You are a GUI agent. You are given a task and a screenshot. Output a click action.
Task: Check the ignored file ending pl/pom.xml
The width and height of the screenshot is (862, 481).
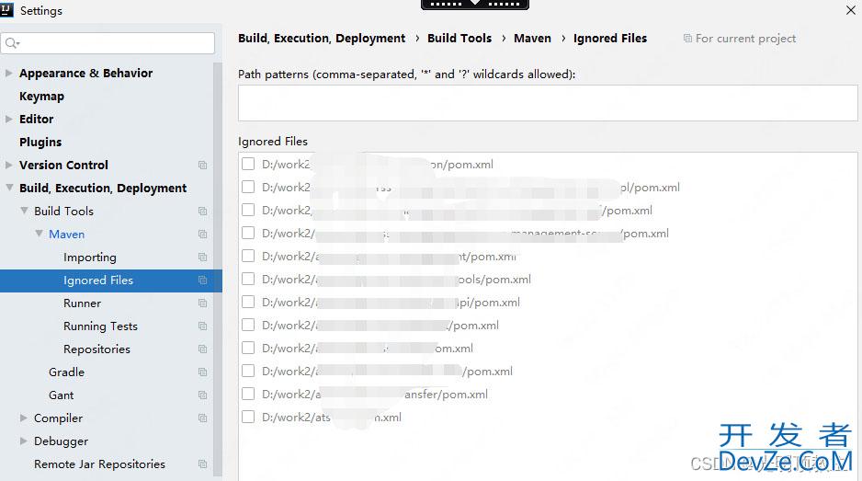[x=248, y=187]
